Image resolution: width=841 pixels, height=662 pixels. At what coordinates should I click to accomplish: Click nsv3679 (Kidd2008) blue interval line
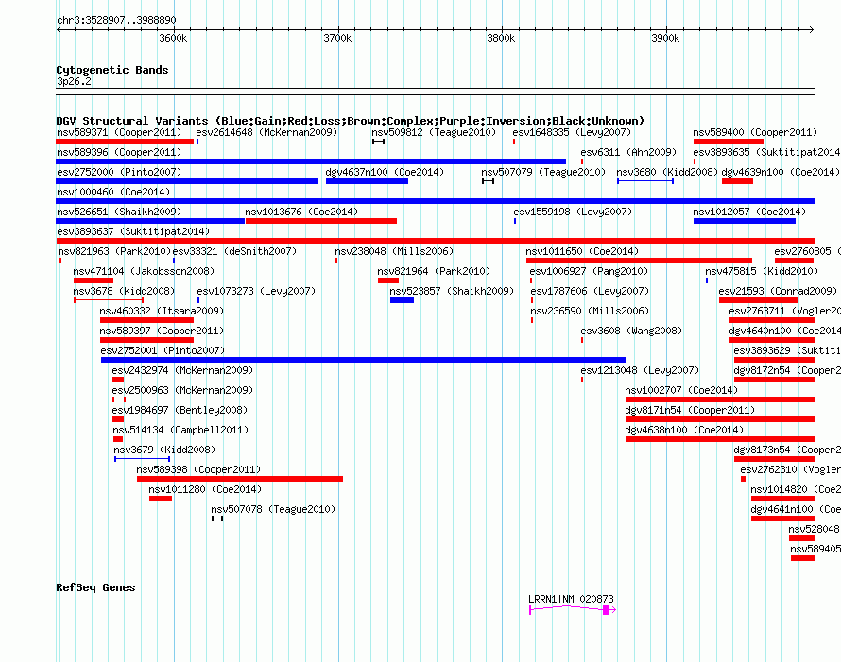click(x=142, y=459)
